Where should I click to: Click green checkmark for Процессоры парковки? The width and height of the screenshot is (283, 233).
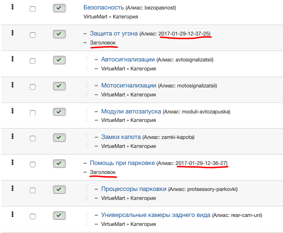[x=59, y=190]
